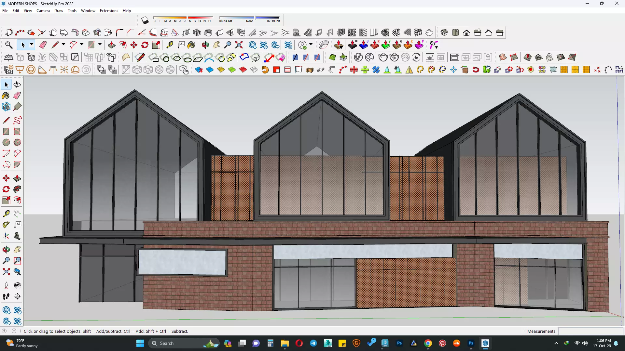Open the Edit menu
The height and width of the screenshot is (351, 625).
click(x=16, y=11)
